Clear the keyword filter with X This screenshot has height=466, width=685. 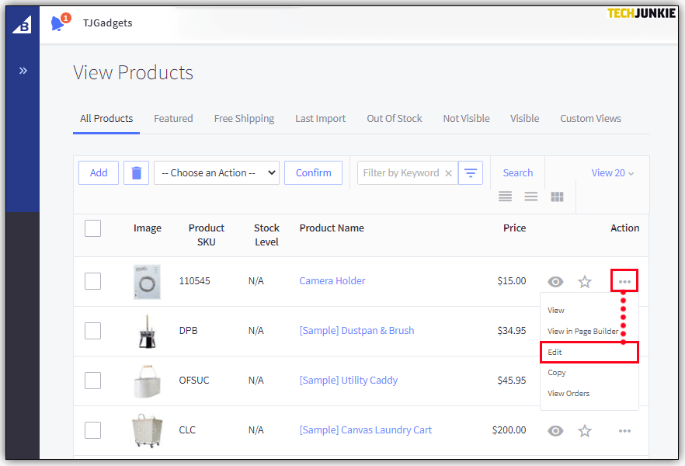point(448,173)
